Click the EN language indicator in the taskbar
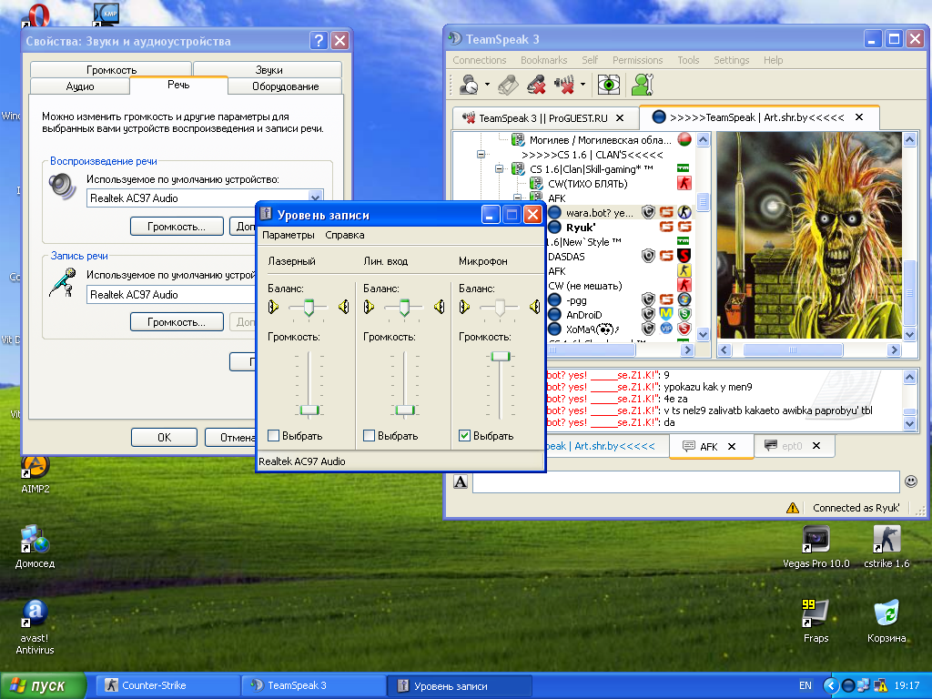The image size is (932, 699). [x=805, y=685]
